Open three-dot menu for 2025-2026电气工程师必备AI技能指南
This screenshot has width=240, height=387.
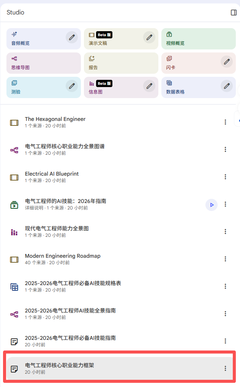[x=225, y=341]
